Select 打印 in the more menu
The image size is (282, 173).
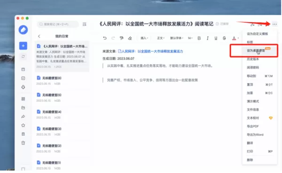(260, 151)
